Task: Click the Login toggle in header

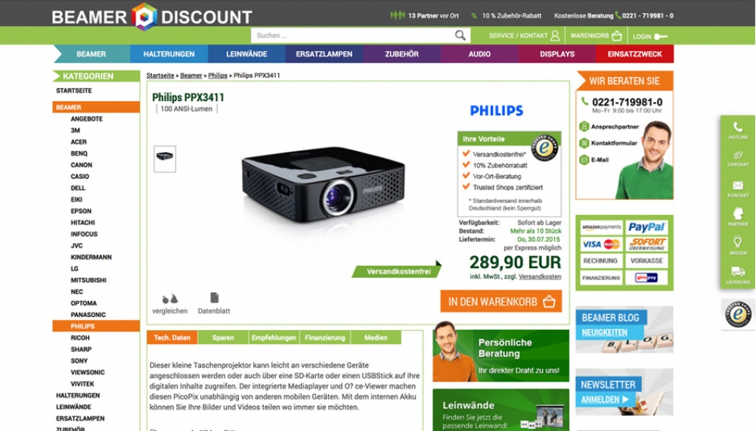Action: [x=649, y=36]
